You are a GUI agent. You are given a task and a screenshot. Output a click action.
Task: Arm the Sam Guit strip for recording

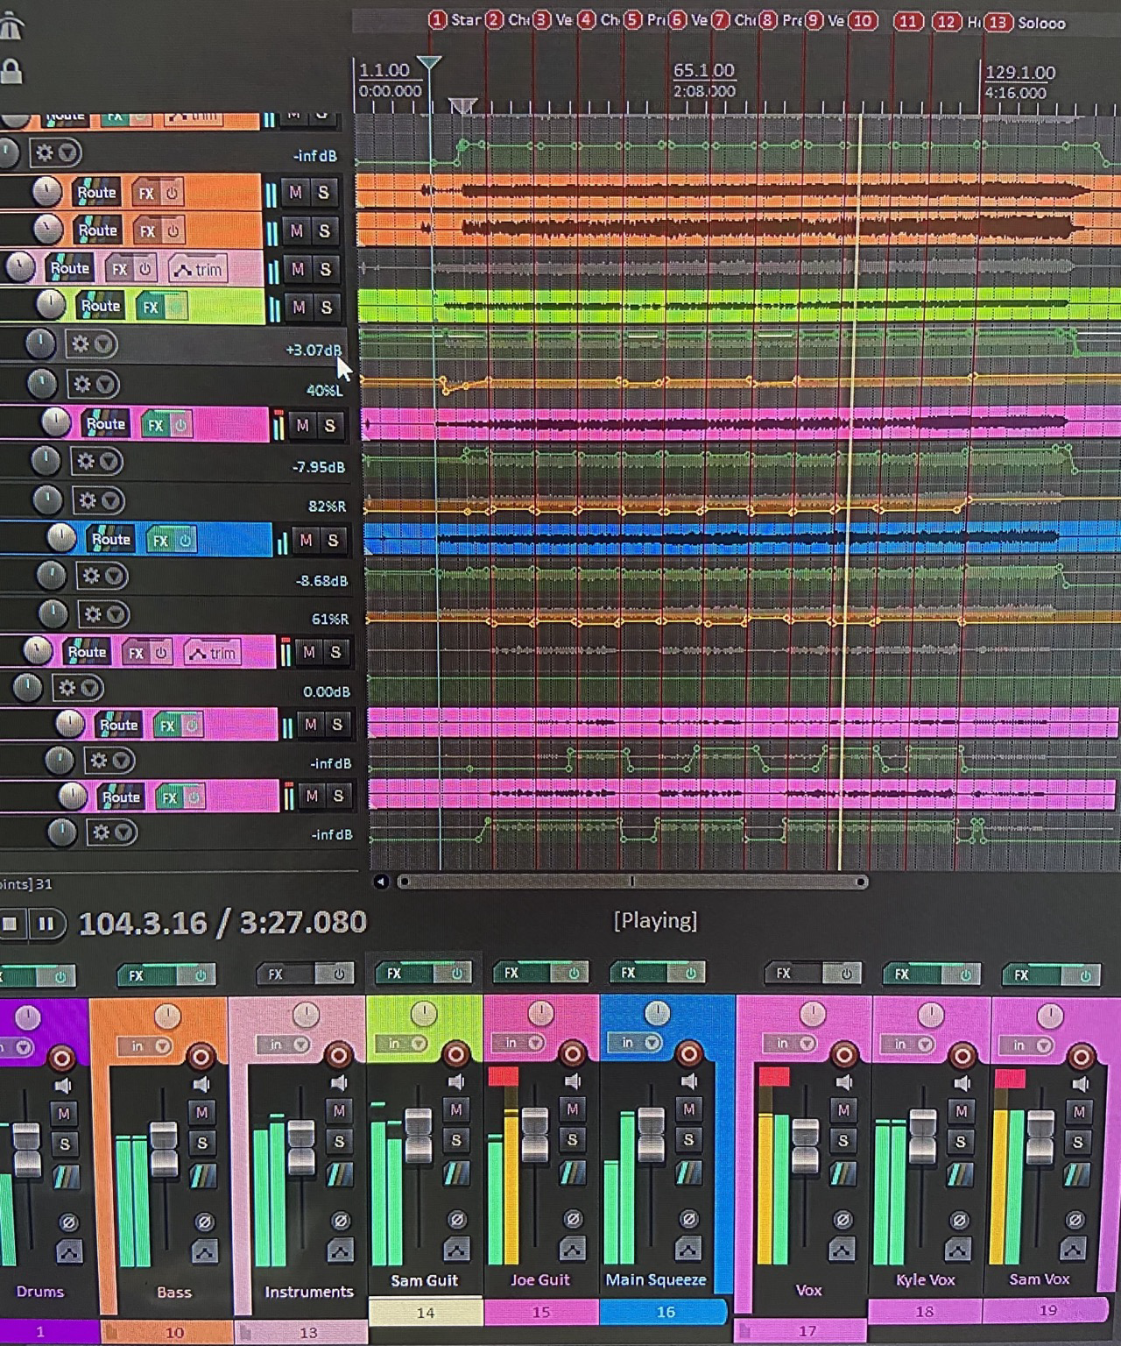click(455, 1053)
